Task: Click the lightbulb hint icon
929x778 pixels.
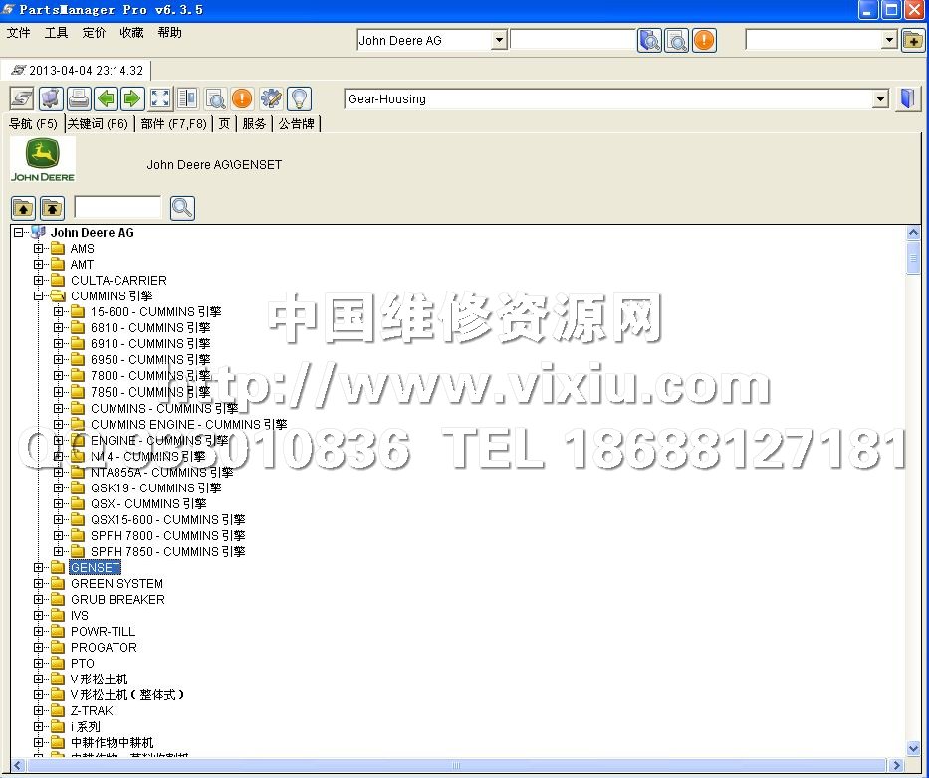Action: (x=299, y=98)
